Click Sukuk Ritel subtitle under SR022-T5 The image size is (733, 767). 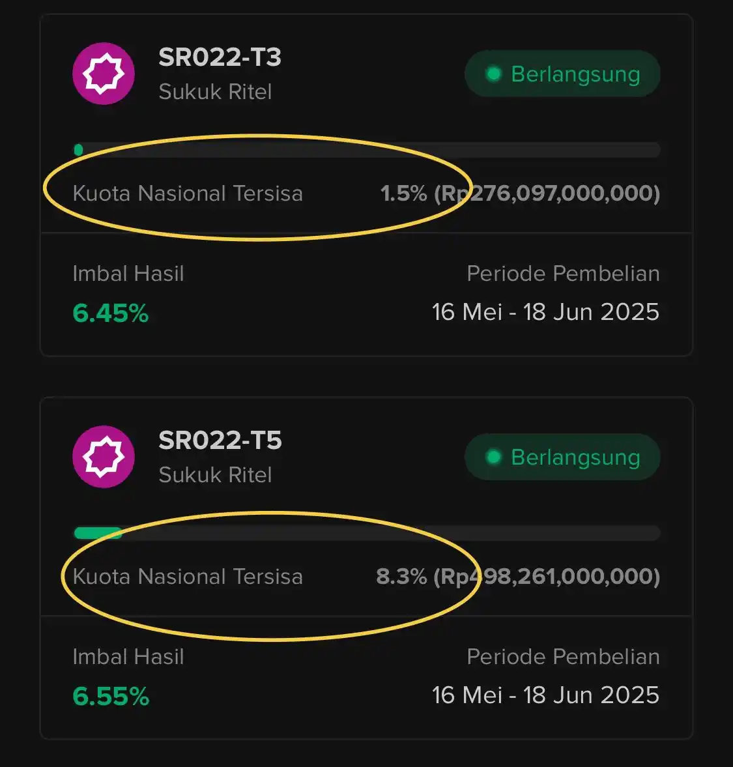(x=215, y=475)
